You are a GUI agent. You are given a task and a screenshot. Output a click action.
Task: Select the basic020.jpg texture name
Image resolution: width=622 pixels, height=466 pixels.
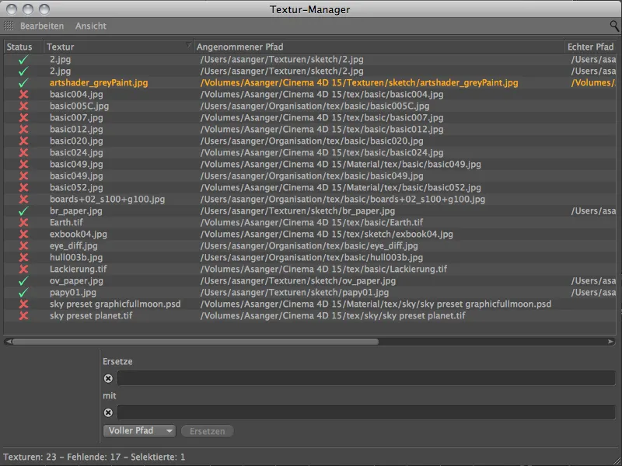tap(76, 141)
